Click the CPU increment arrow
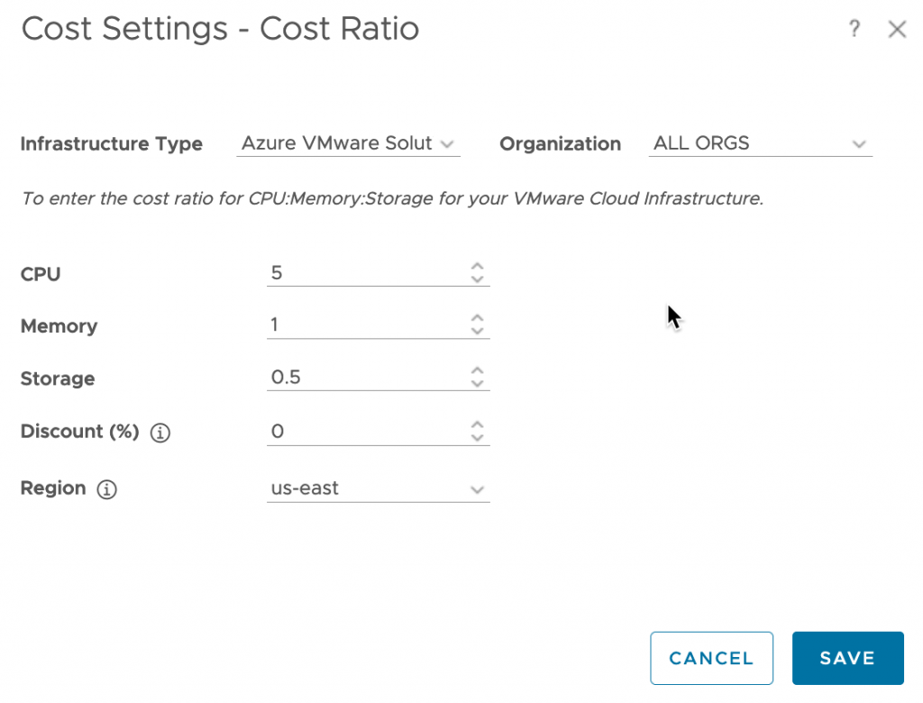This screenshot has width=923, height=703. coord(477,268)
